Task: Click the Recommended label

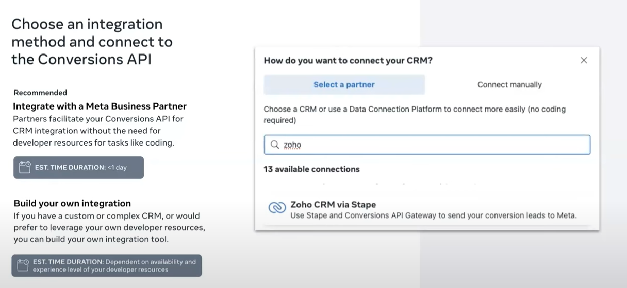Action: tap(40, 93)
